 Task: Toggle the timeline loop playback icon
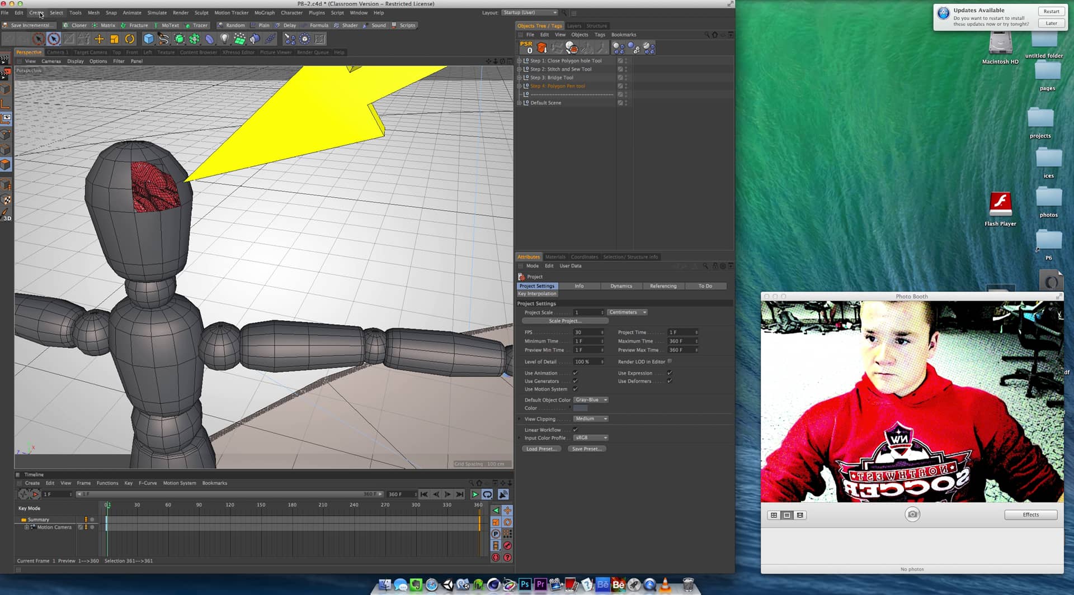click(487, 494)
